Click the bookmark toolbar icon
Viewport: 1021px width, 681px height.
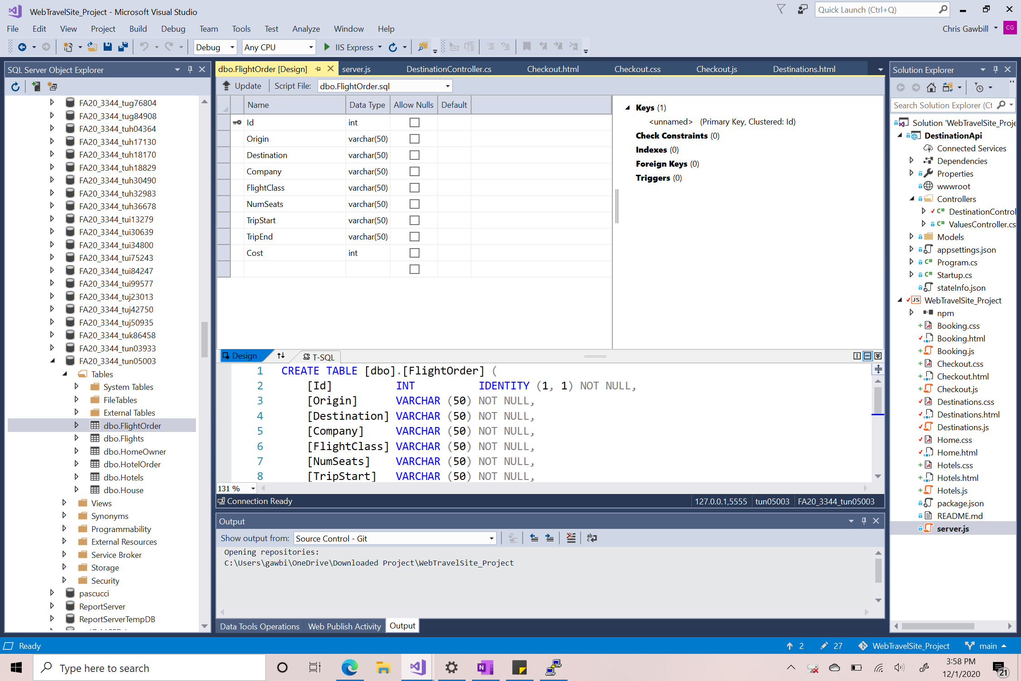pyautogui.click(x=527, y=47)
